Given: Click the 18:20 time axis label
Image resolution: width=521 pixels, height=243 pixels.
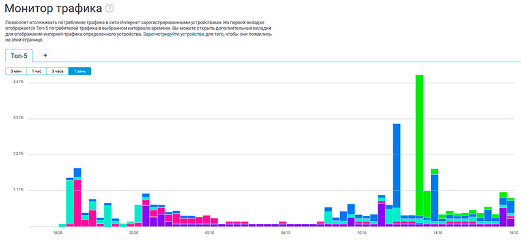Looking at the screenshot, I should [x=58, y=233].
